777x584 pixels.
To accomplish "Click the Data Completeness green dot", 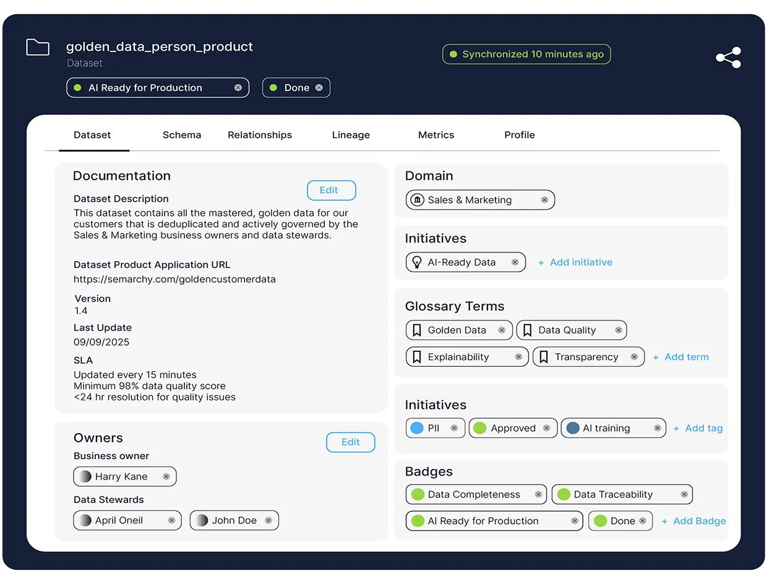I will (x=418, y=494).
